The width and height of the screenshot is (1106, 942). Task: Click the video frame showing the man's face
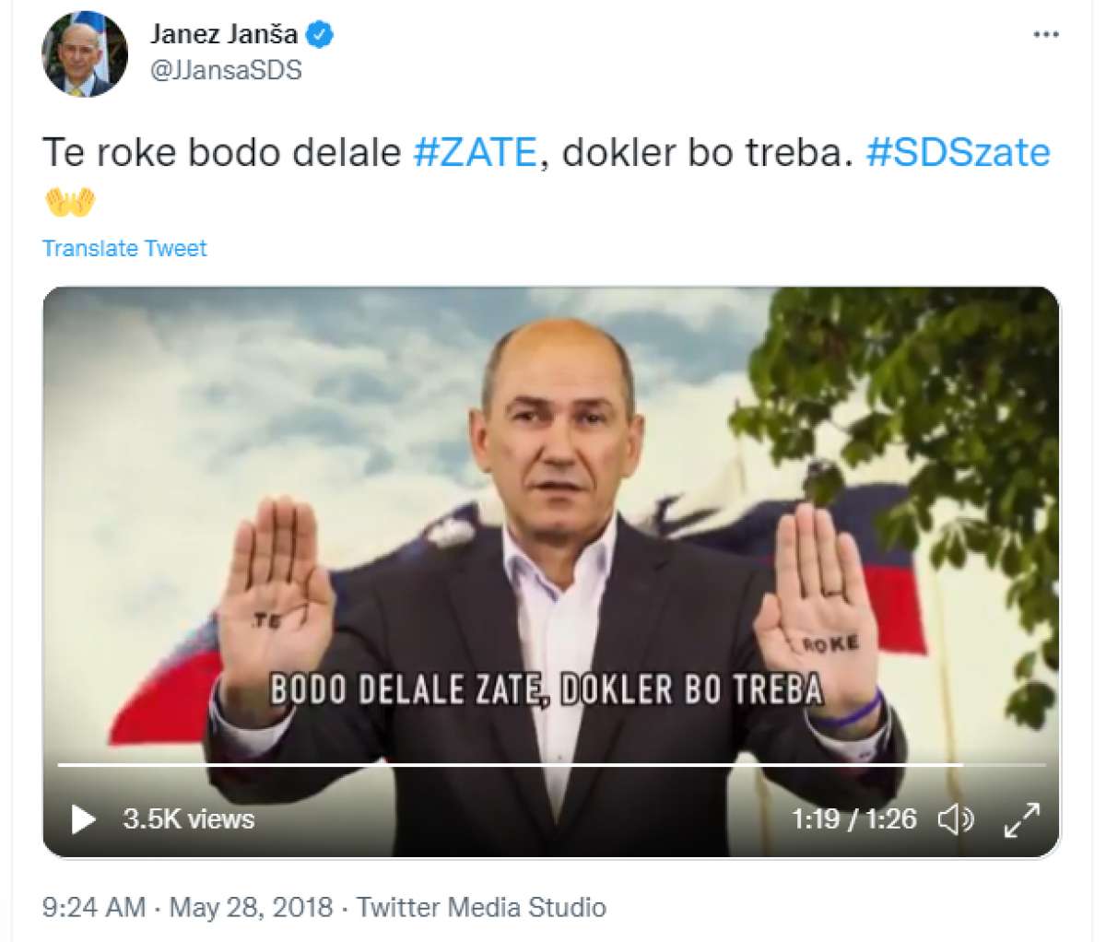tap(557, 433)
